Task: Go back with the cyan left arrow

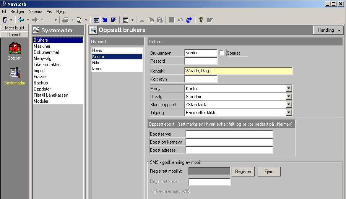Action: (x=21, y=20)
